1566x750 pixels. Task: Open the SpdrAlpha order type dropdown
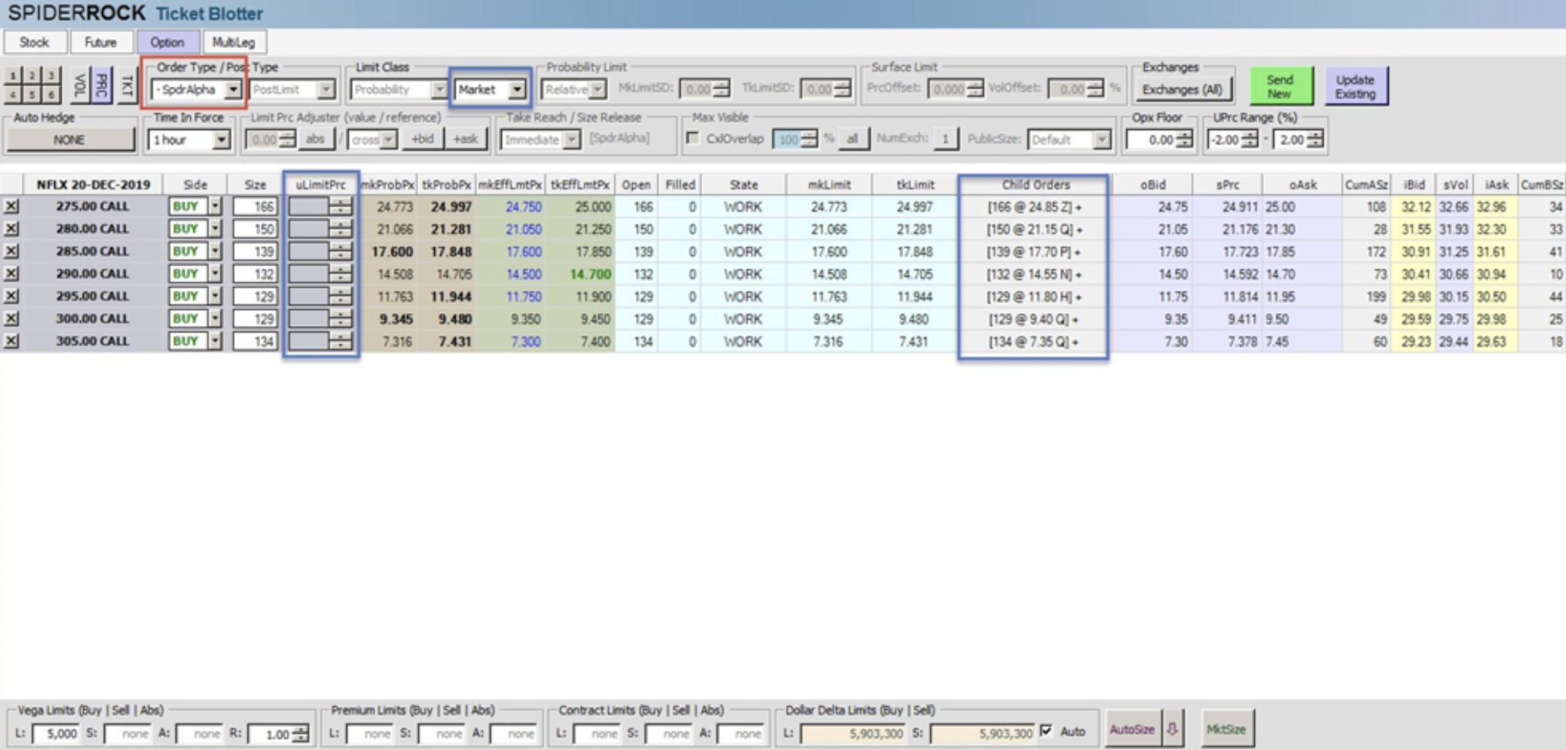click(233, 90)
